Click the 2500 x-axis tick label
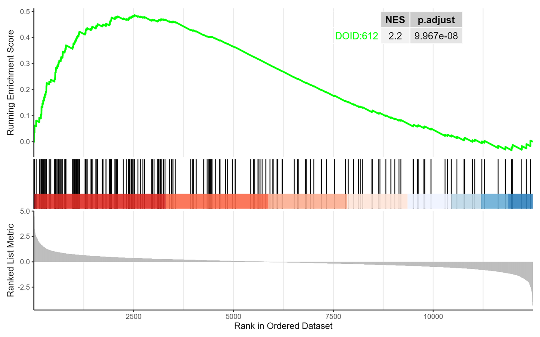Screen dimensions: 540x337 click(x=133, y=316)
